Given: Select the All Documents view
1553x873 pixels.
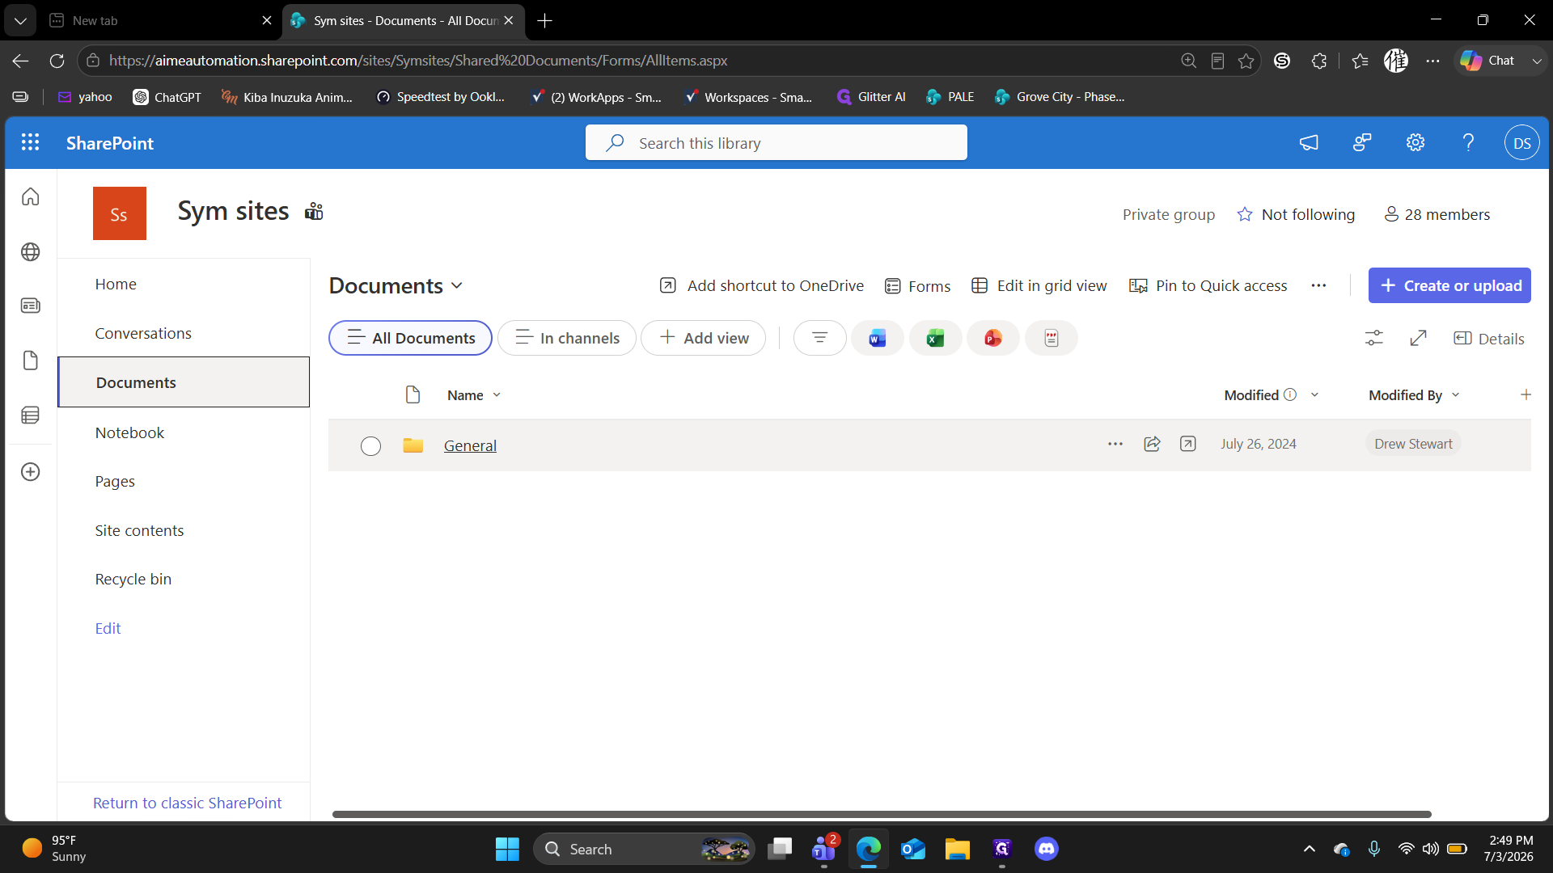Looking at the screenshot, I should click(410, 338).
